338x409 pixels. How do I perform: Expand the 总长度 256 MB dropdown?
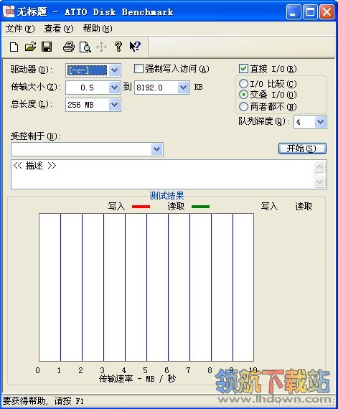tap(115, 105)
